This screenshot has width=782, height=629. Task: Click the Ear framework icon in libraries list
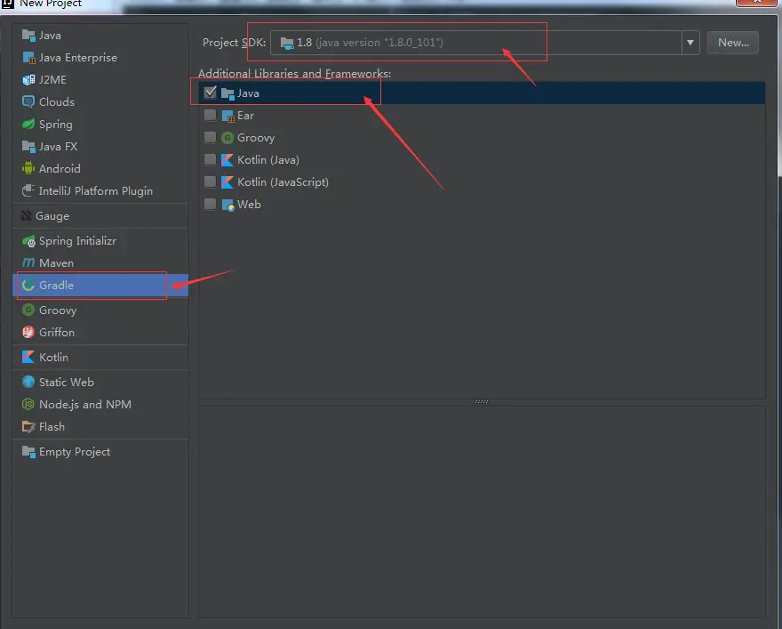(227, 116)
